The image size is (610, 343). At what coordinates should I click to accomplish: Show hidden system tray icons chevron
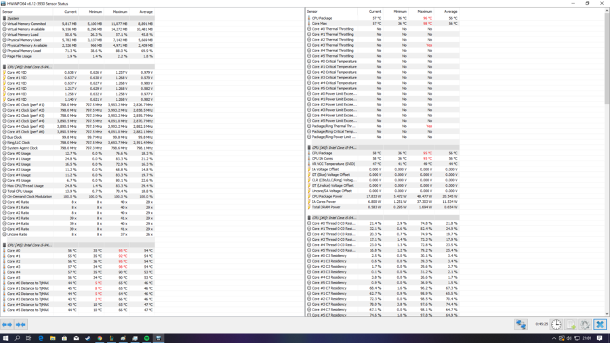pos(554,338)
